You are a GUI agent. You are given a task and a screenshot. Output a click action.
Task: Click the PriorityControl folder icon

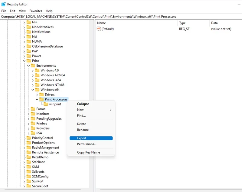click(x=29, y=138)
